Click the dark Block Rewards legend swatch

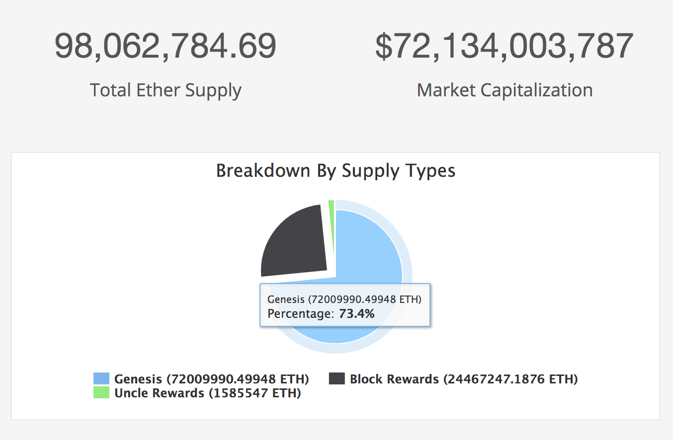[x=336, y=379]
